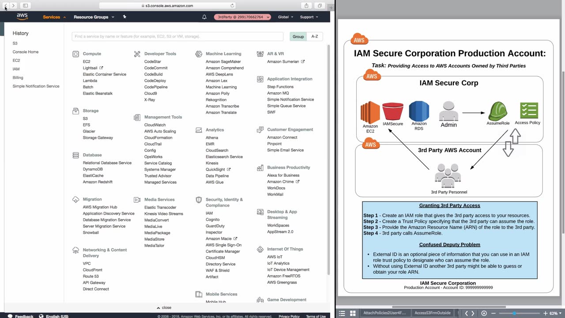Switch diagram viewer to grid view
The width and height of the screenshot is (565, 318).
tap(353, 313)
